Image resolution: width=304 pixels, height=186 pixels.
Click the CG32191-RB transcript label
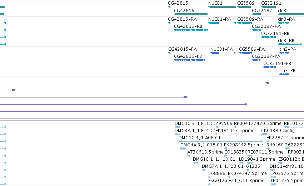275,34
